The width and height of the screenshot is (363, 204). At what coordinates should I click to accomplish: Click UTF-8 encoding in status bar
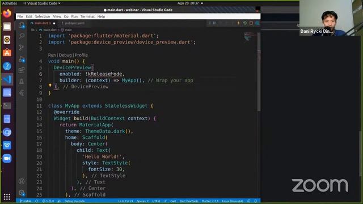[156, 201]
